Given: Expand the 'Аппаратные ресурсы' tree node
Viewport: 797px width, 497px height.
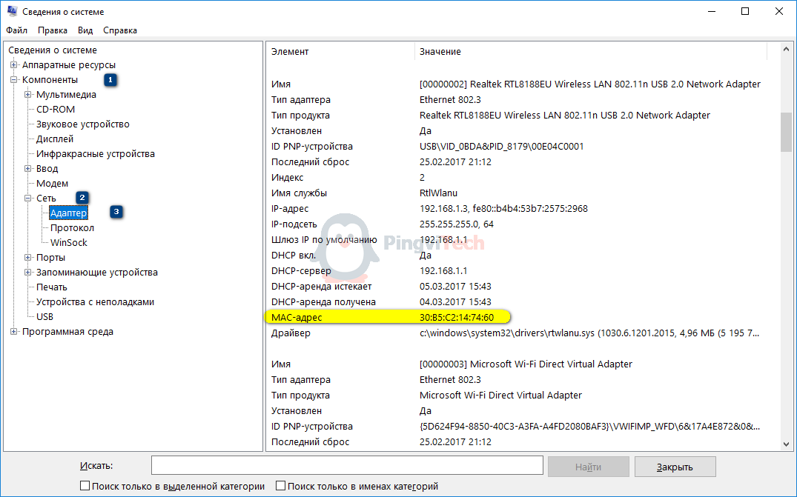Looking at the screenshot, I should tap(14, 65).
